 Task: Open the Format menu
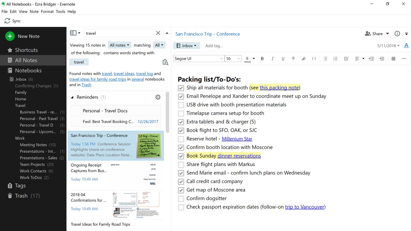click(x=47, y=11)
